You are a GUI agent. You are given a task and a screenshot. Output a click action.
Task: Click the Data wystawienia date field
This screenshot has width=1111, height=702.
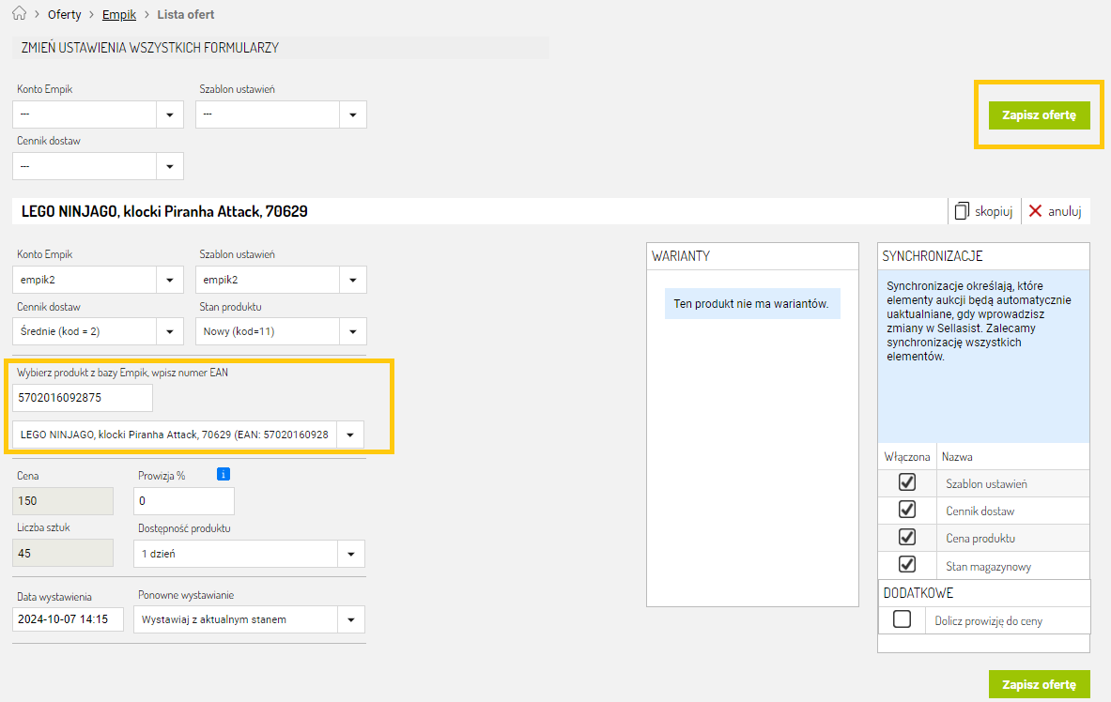(69, 619)
